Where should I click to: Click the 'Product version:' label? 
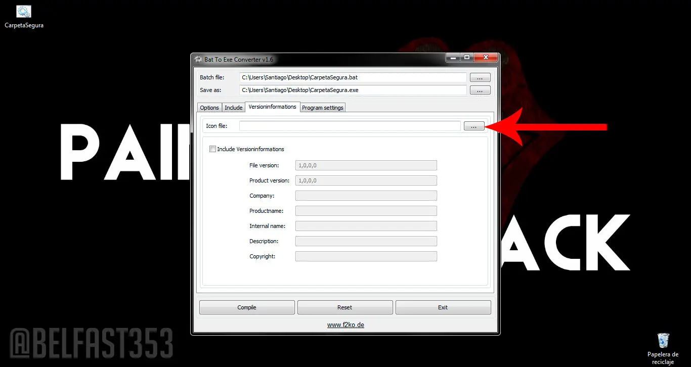coord(270,180)
